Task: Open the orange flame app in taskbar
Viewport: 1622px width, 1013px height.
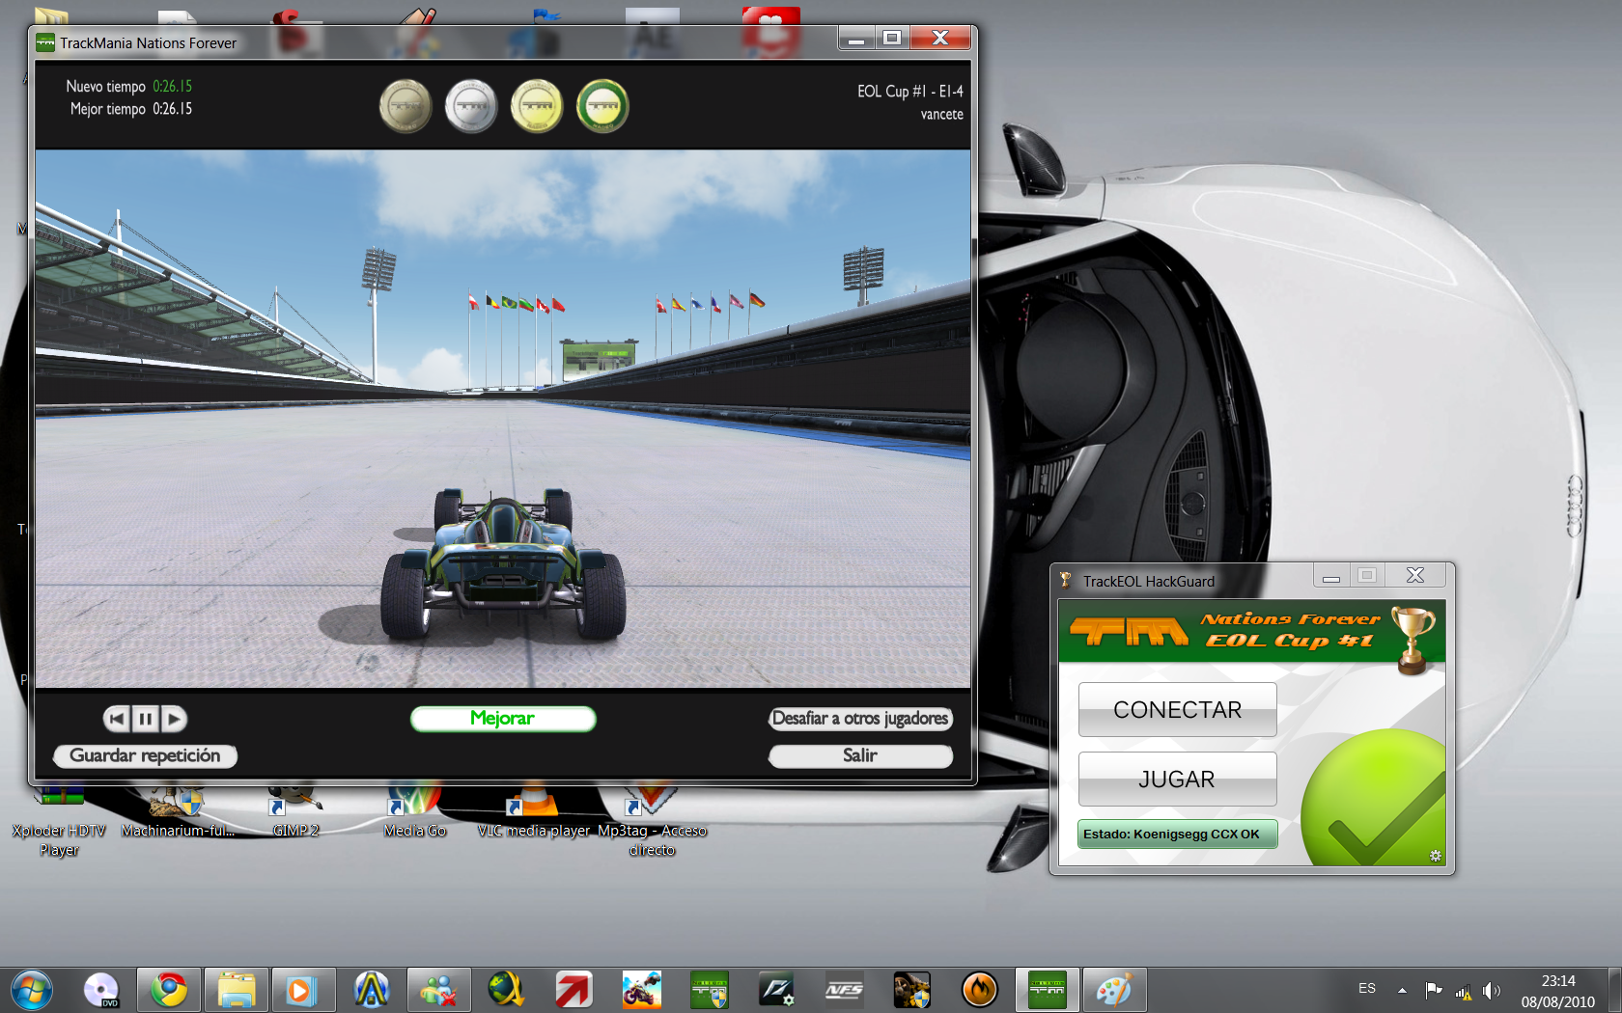Action: (x=980, y=990)
